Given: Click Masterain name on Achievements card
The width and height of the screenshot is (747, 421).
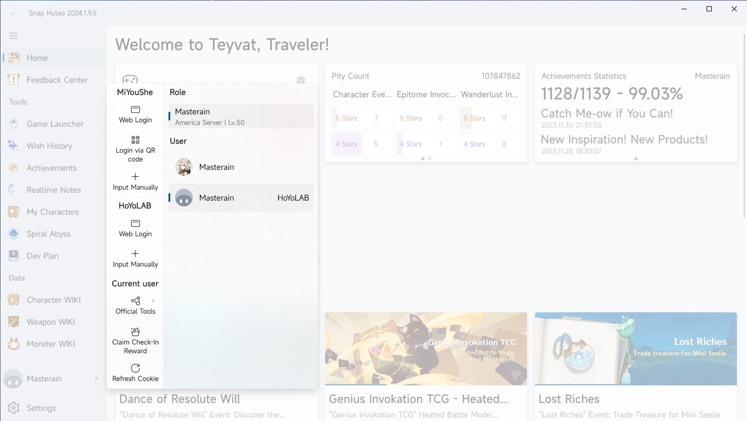Looking at the screenshot, I should pos(712,76).
